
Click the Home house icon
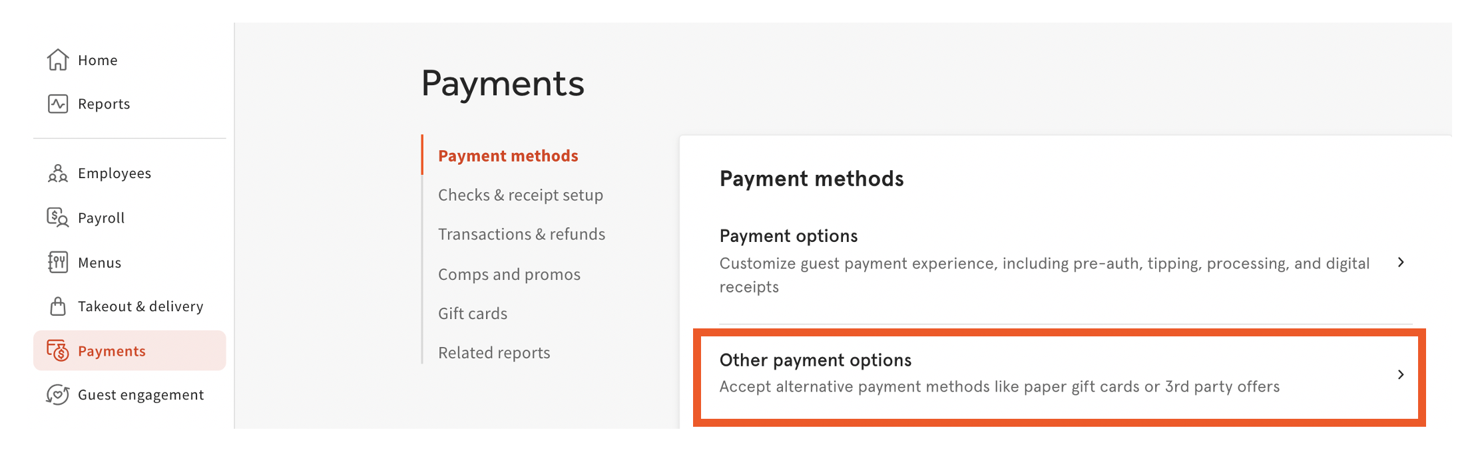coord(58,60)
